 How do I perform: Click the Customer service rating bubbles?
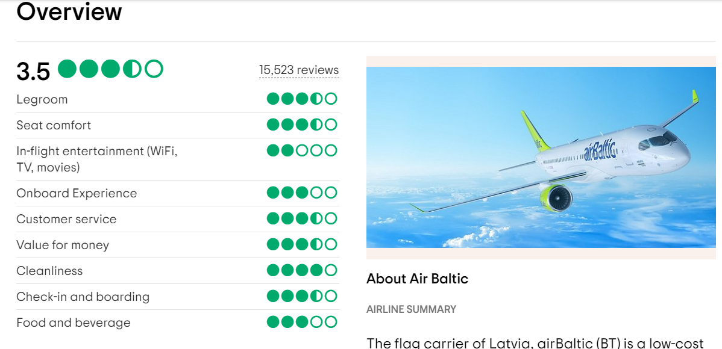coord(302,218)
